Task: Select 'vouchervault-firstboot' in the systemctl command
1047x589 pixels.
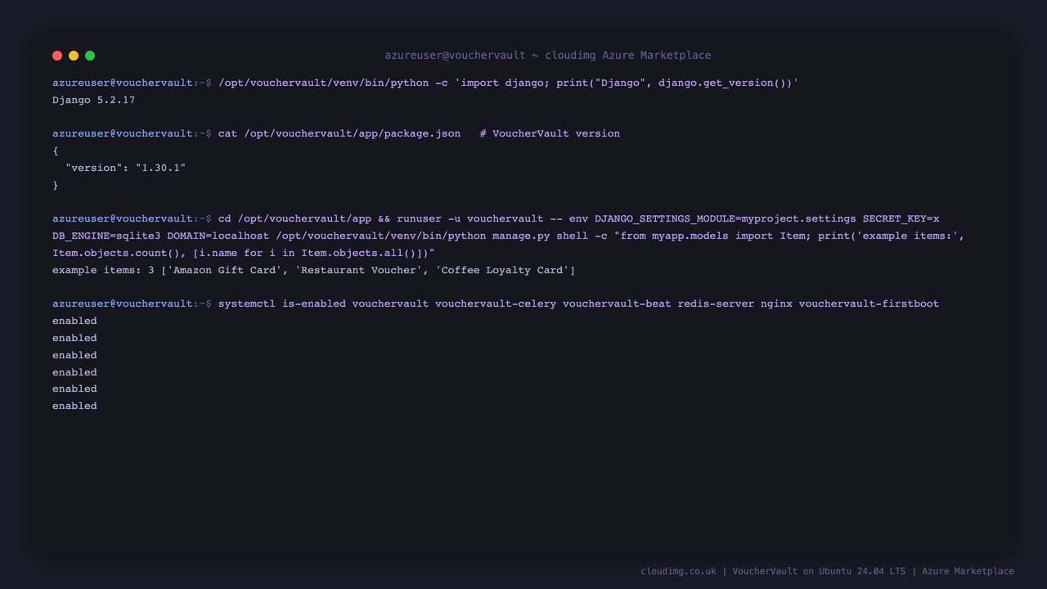Action: coord(869,303)
